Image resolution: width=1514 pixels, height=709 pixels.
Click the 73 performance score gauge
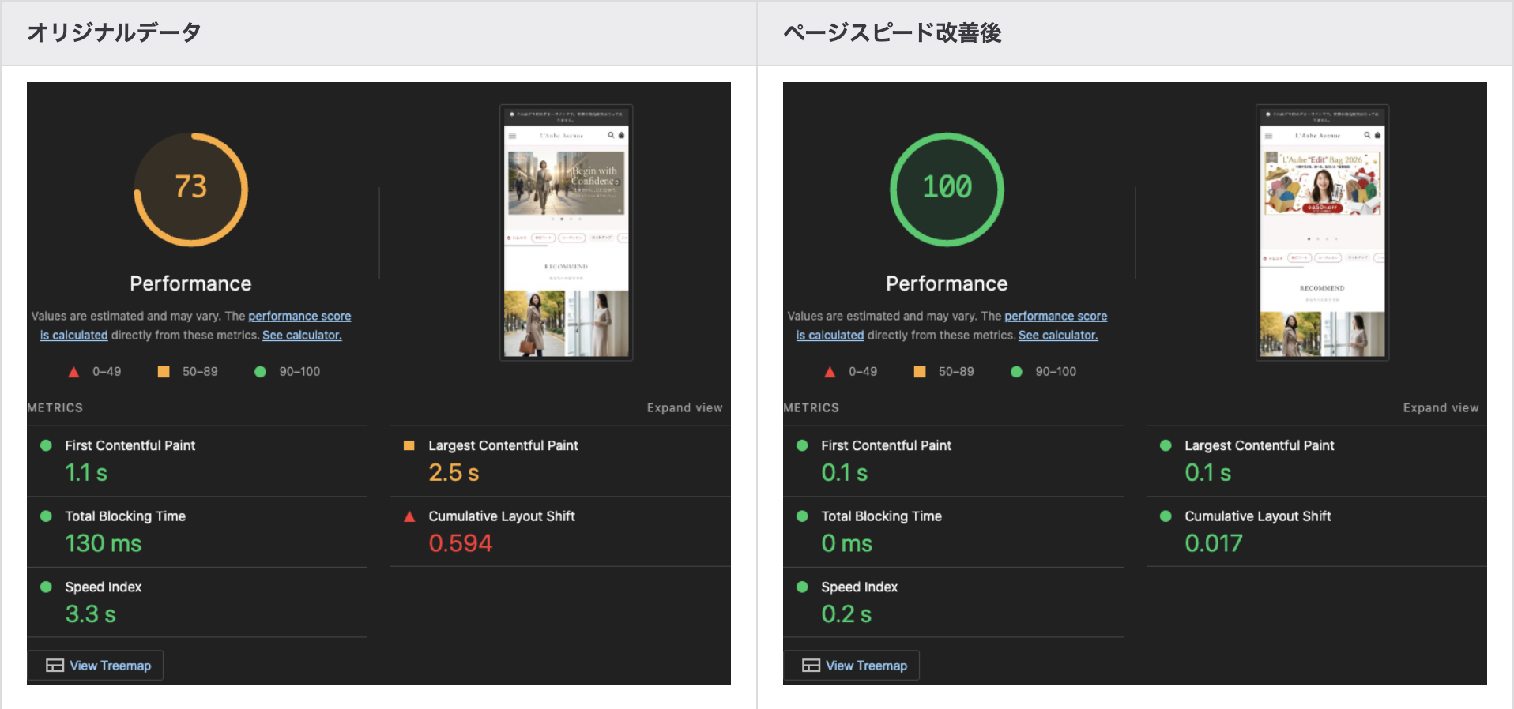[x=190, y=189]
